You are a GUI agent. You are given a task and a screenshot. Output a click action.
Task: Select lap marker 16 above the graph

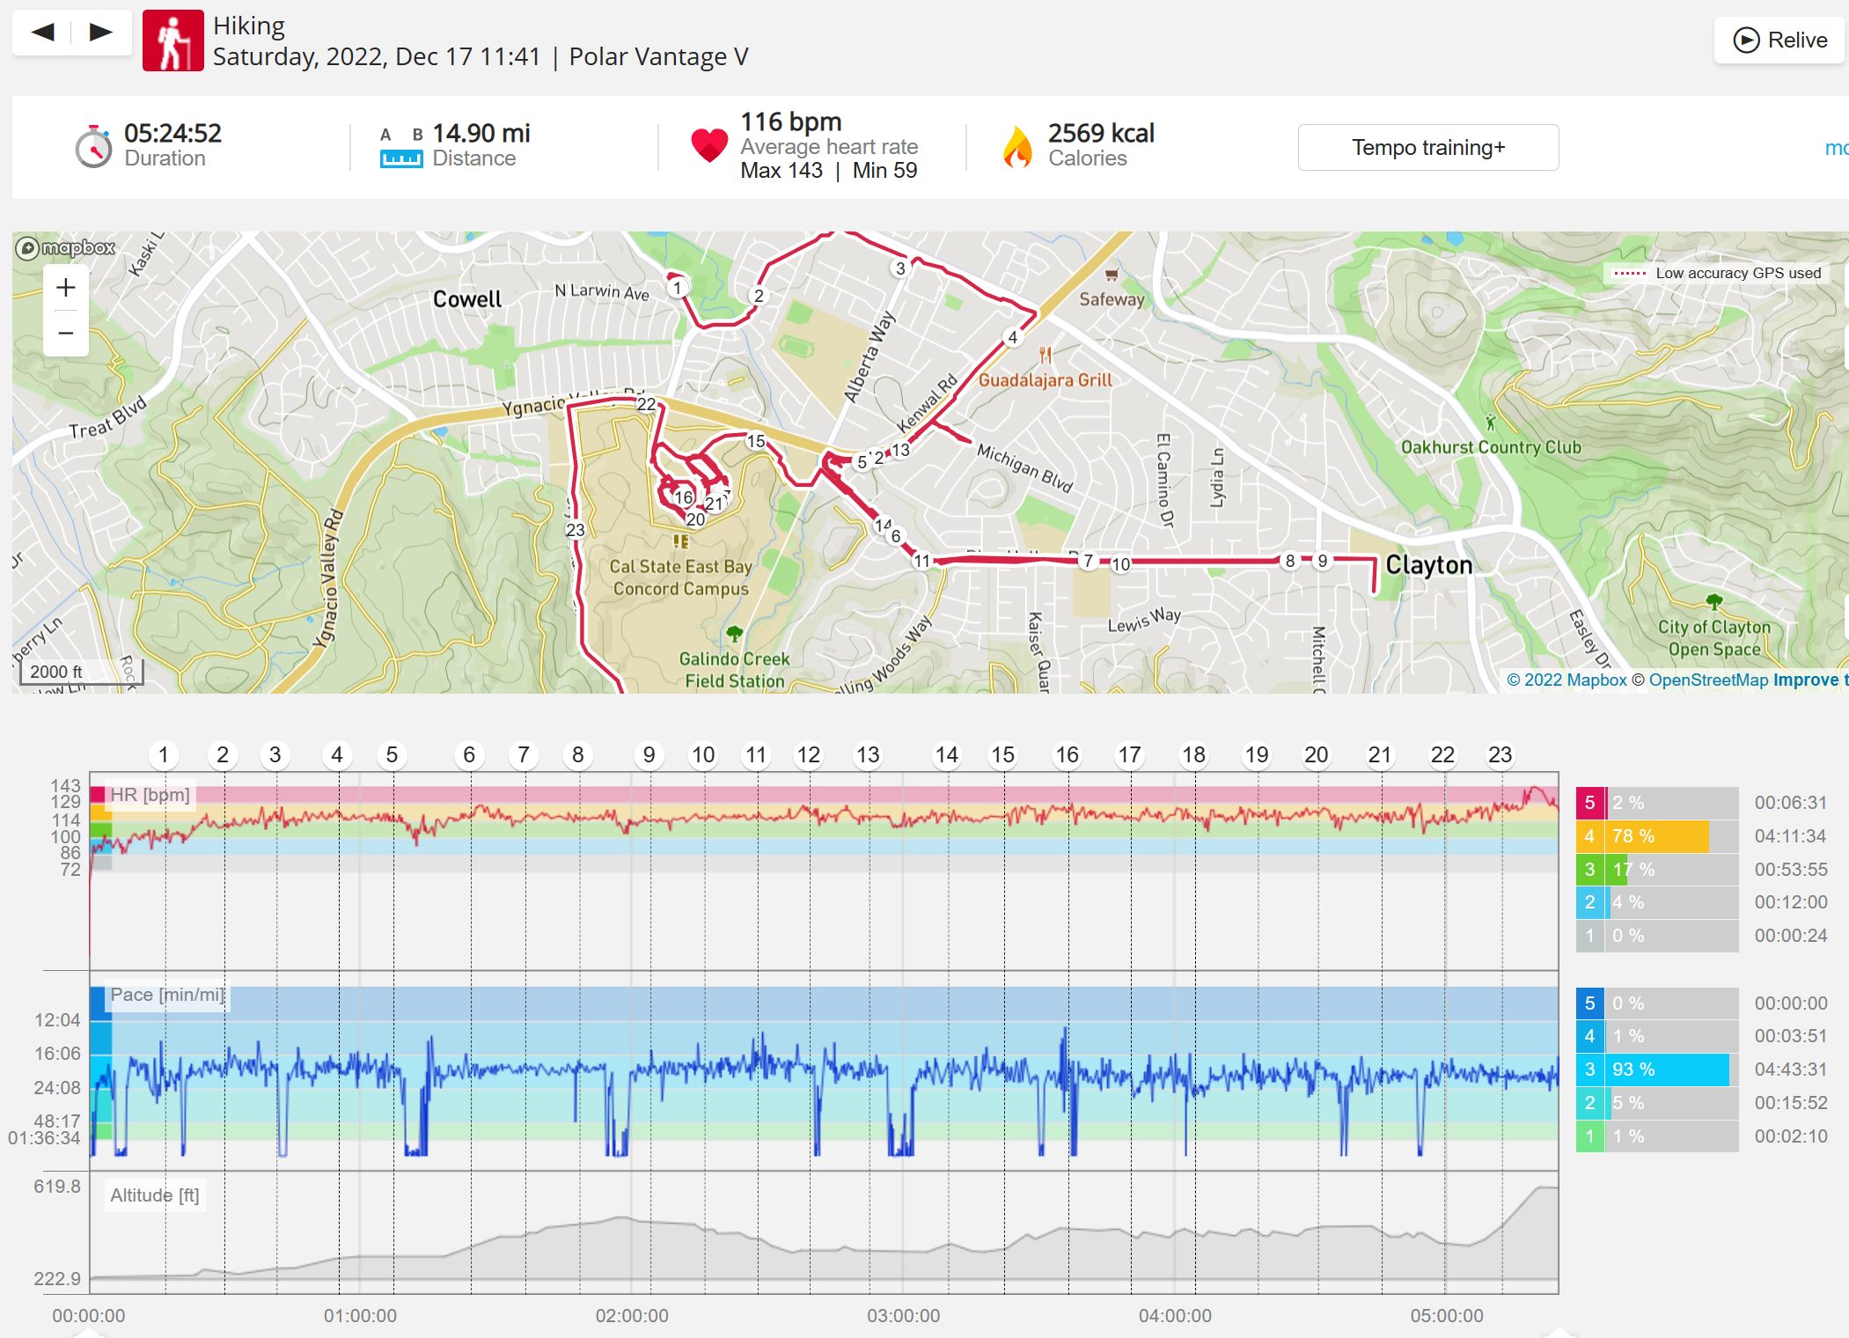tap(1067, 754)
